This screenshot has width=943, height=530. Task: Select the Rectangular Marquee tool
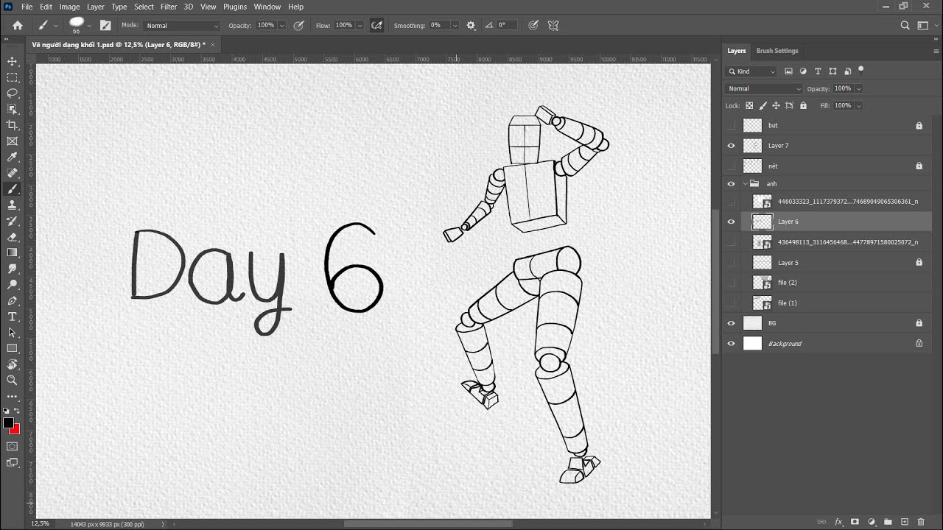[12, 77]
